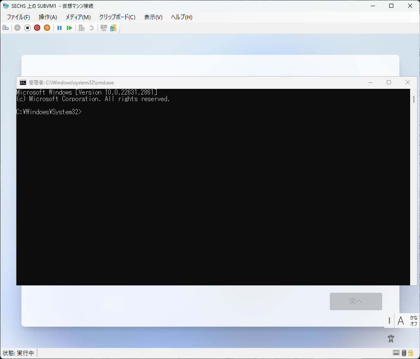Toggle the かなオフ kana input indicator
Viewport: 420px width, 359px height.
click(413, 321)
